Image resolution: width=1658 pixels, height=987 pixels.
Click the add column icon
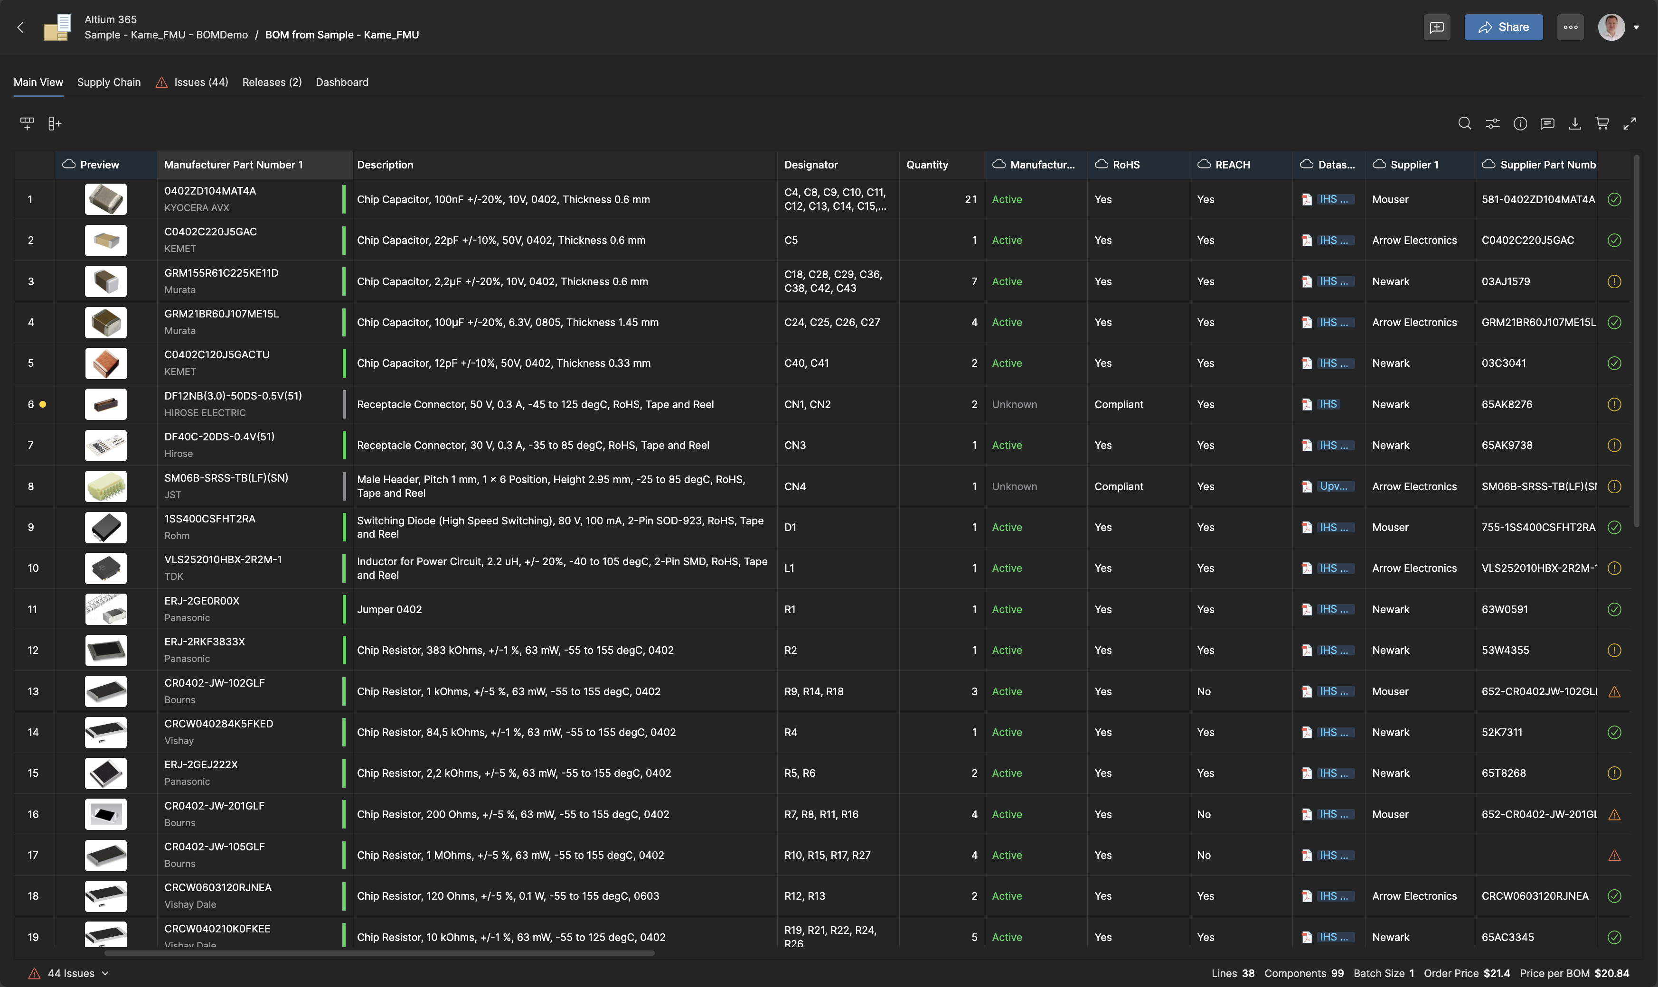(x=55, y=124)
